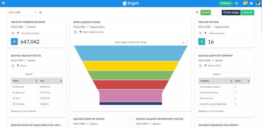Select Libero Nec Ligula Corporation row
The width and height of the screenshot is (262, 128).
(x=224, y=104)
